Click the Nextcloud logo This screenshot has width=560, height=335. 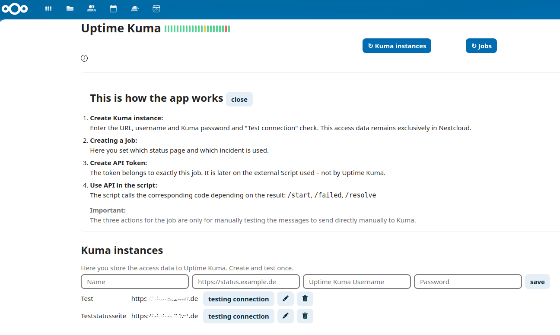(15, 9)
